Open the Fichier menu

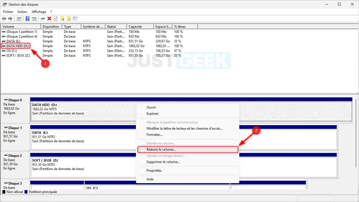(x=8, y=12)
